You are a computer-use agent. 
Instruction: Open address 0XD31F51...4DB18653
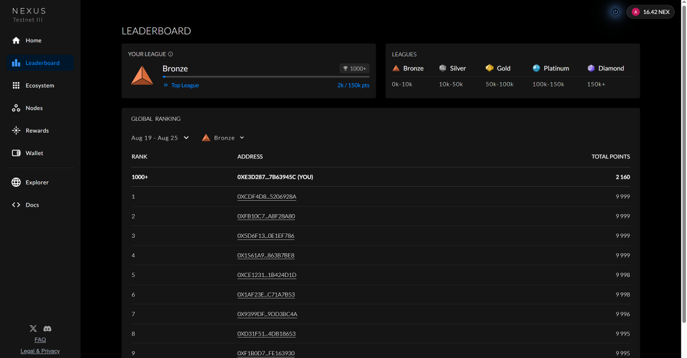266,333
